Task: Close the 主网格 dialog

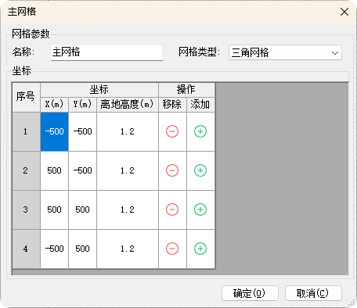Action: pos(344,12)
